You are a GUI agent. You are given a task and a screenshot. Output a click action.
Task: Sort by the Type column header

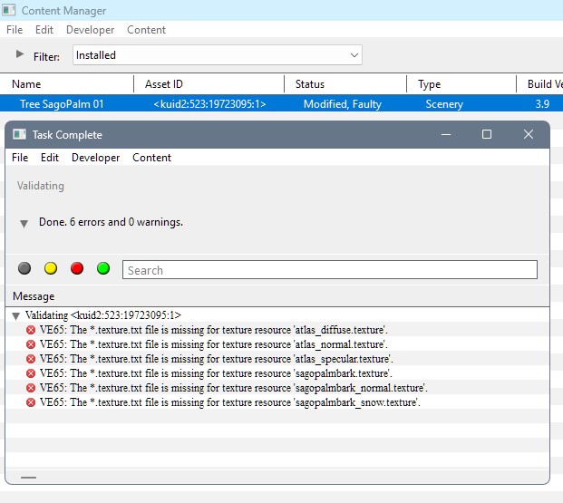pyautogui.click(x=461, y=84)
